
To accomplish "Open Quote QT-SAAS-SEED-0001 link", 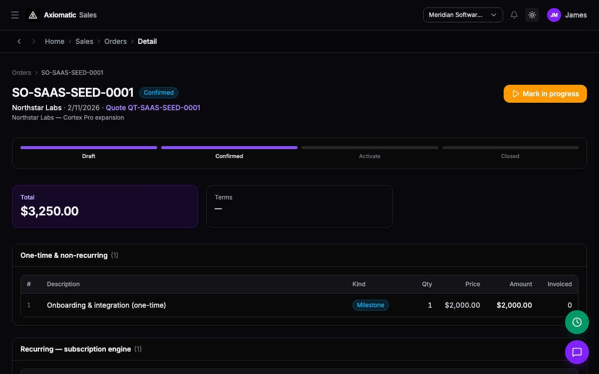I will 153,108.
